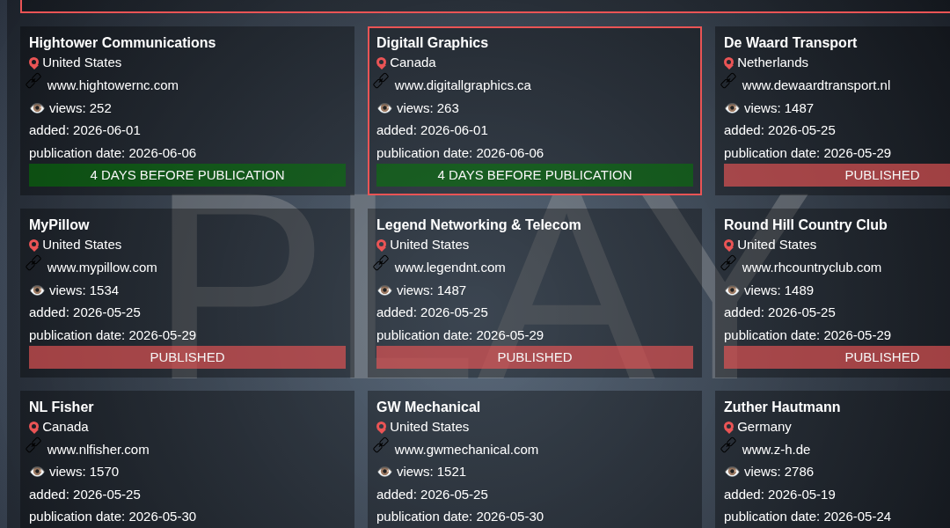Click the eye icon next to views: 1489
Image resolution: width=950 pixels, height=528 pixels.
[732, 291]
